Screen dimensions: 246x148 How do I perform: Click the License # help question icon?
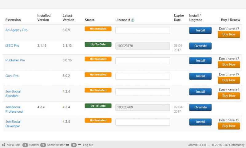coord(133,20)
